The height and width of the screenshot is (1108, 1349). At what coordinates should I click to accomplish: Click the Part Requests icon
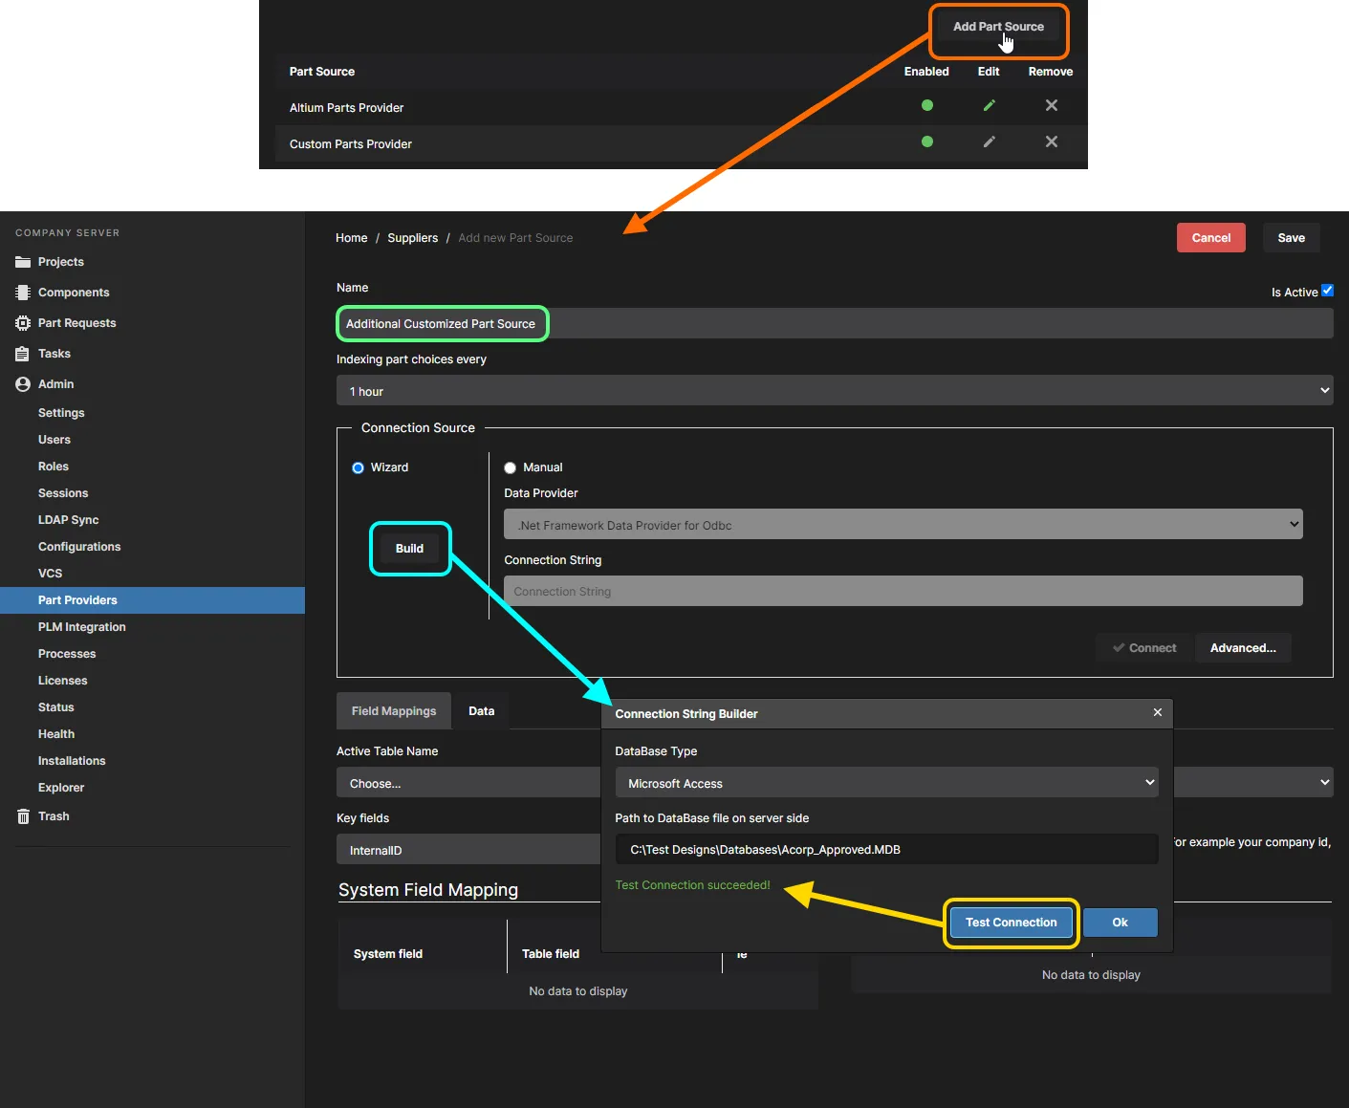coord(23,323)
